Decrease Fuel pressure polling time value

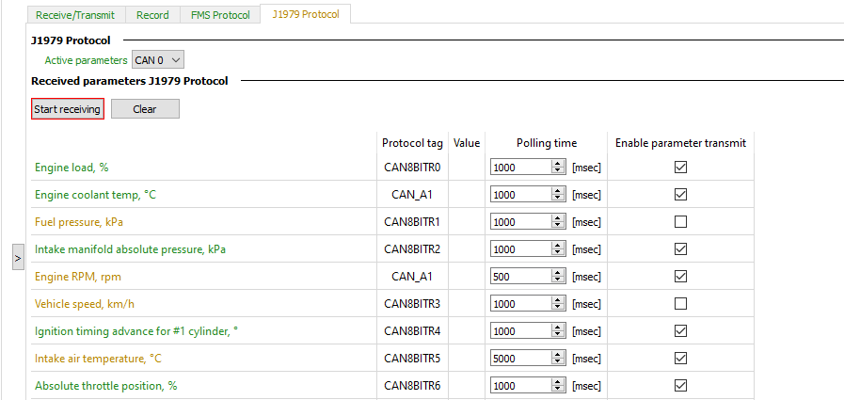pyautogui.click(x=557, y=226)
